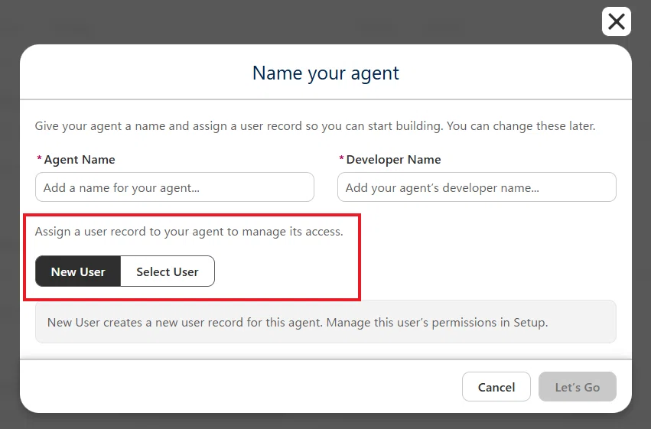Screen dimensions: 651x429
Task: Click the 'Assign a user record' instruction text
Action: pyautogui.click(x=189, y=231)
